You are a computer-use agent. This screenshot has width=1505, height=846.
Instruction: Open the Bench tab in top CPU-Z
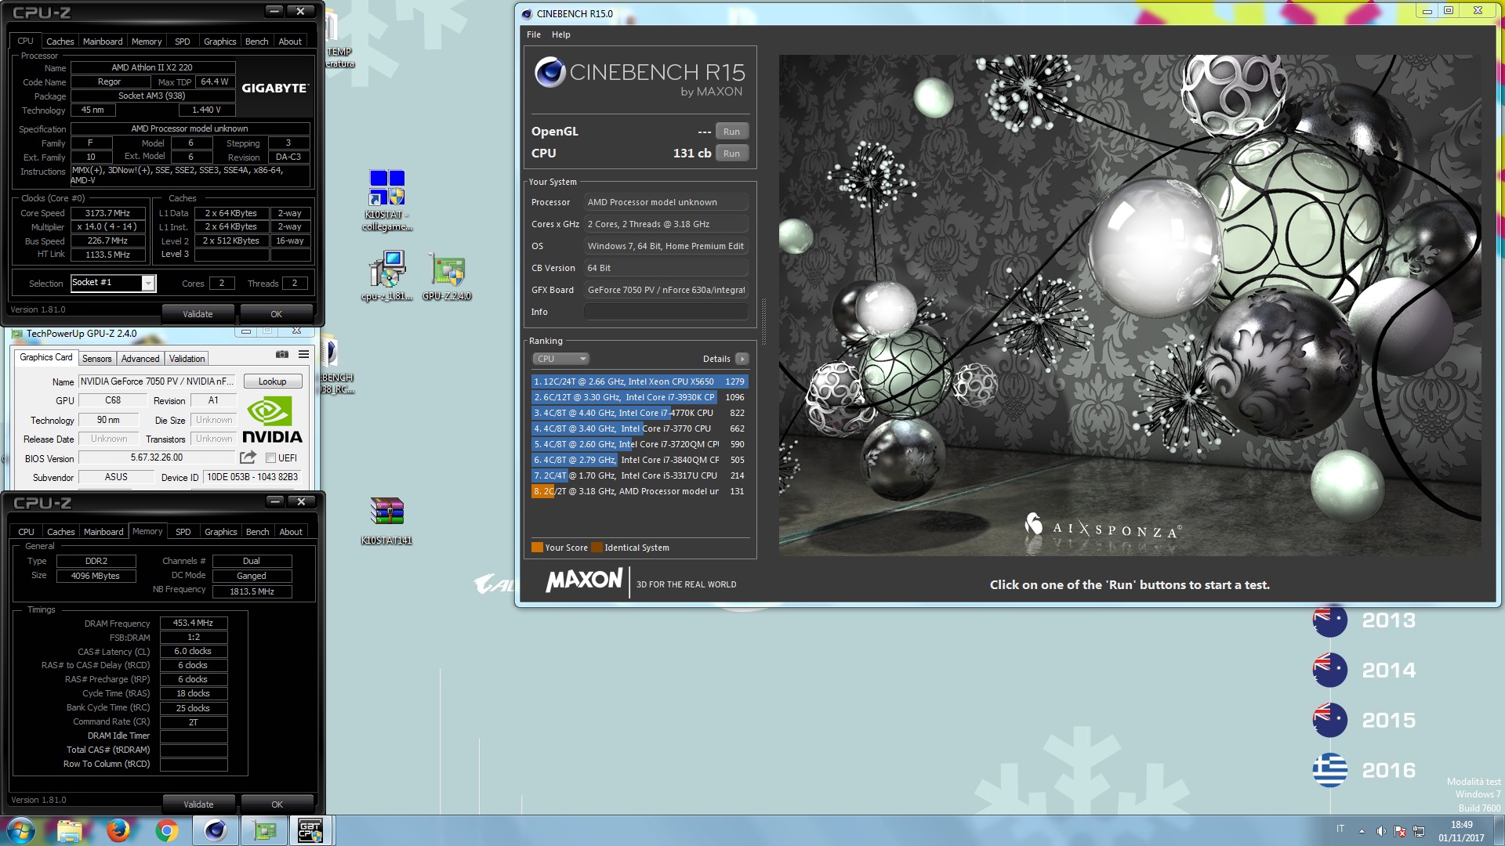256,42
